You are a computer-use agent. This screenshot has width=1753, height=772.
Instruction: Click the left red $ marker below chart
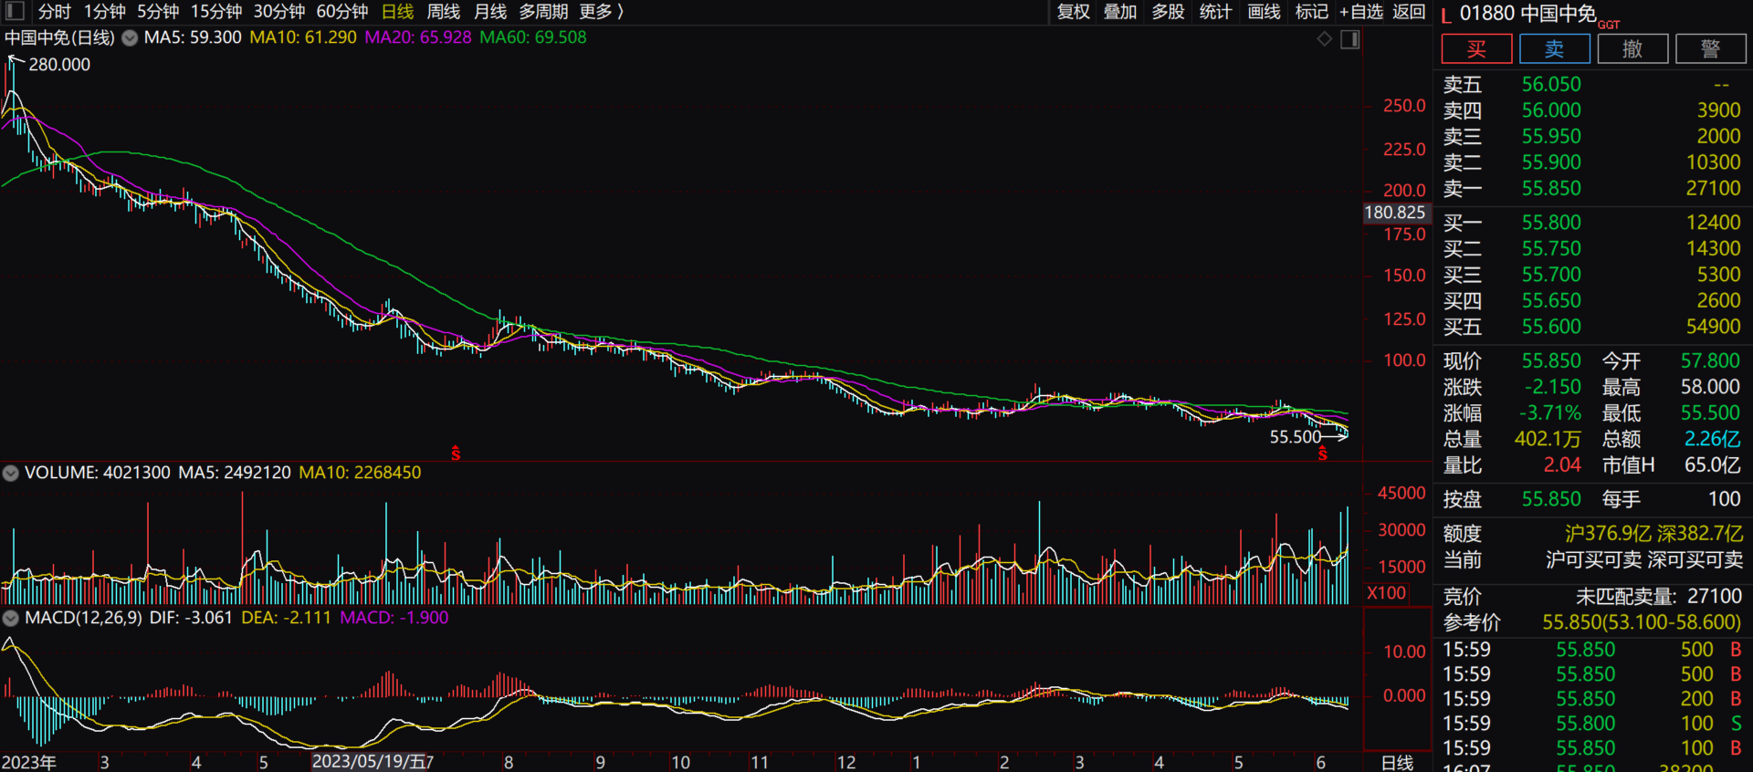[456, 454]
